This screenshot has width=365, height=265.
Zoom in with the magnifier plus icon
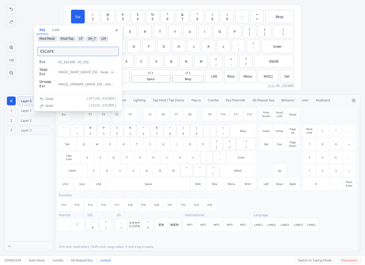(x=11, y=47)
